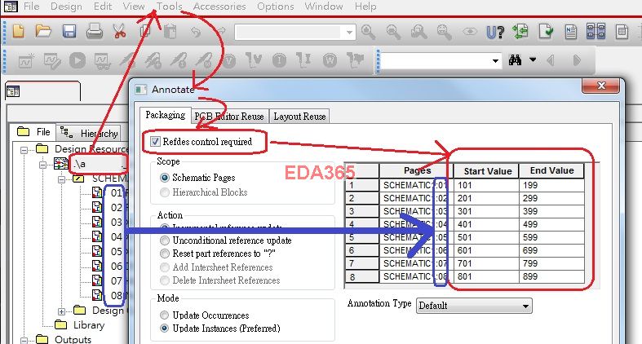Viewport: 642px width, 344px height.
Task: Click the Open folder toolbar icon
Action: (x=43, y=31)
